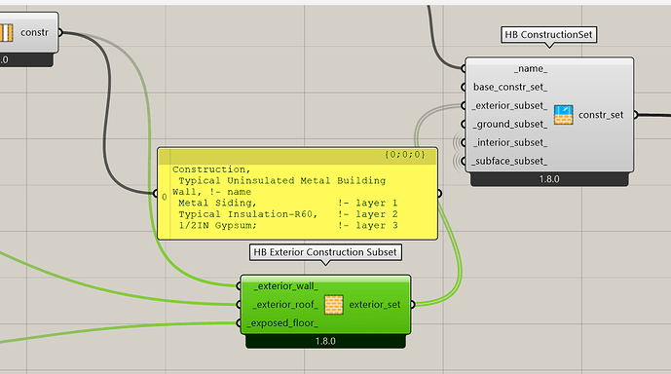The width and height of the screenshot is (671, 374).
Task: Click the yellow panel's right output grip
Action: point(439,194)
